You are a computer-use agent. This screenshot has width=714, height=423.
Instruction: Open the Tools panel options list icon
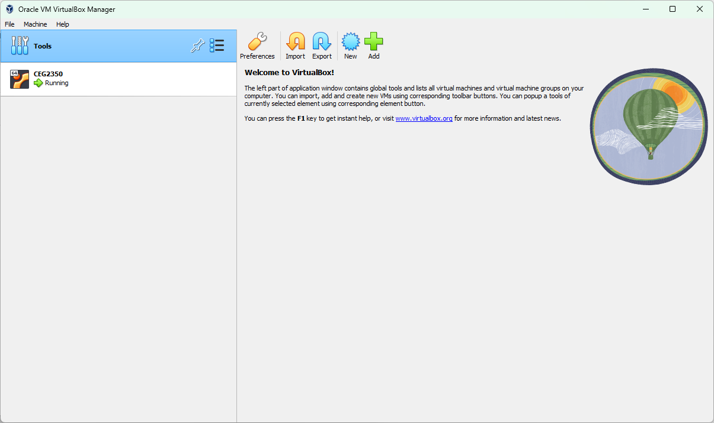click(x=217, y=45)
